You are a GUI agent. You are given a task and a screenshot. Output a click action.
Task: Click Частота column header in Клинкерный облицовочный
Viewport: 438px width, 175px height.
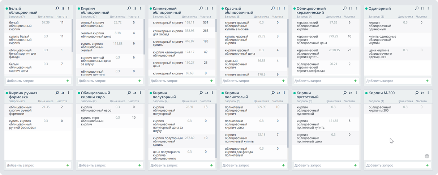point(205,17)
